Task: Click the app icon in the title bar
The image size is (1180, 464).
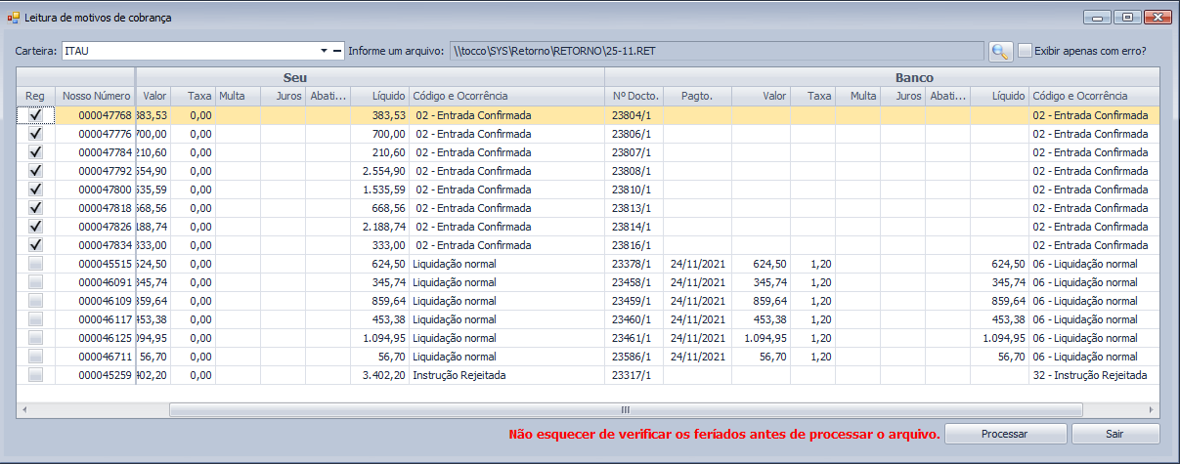Action: 14,18
